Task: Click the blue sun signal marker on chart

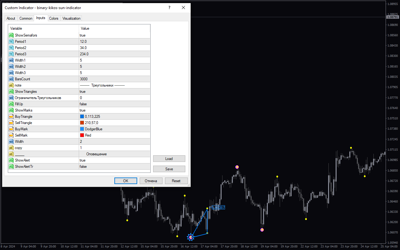Action: [191, 237]
